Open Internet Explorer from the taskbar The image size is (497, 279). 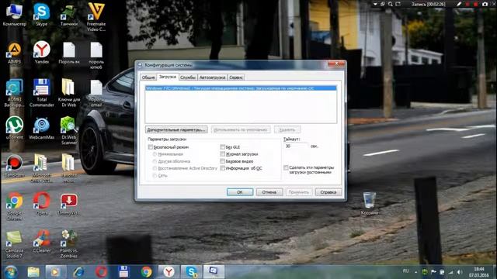(78, 272)
